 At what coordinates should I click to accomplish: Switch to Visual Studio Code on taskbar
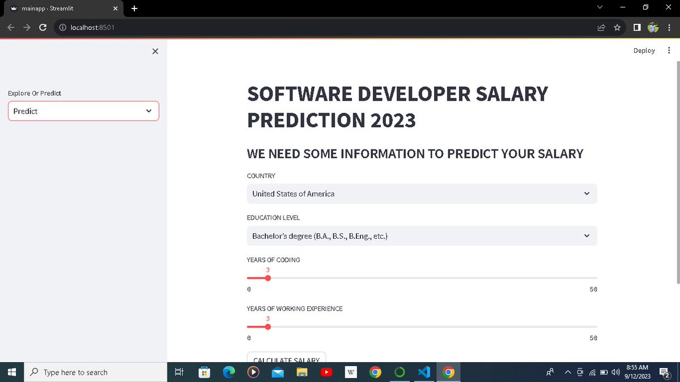[424, 372]
